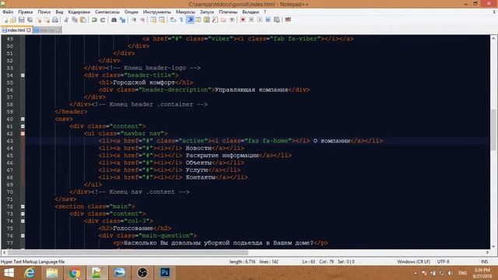The height and width of the screenshot is (280, 498).
Task: Toggle synchronized vertical scrolling
Action: [x=153, y=19]
